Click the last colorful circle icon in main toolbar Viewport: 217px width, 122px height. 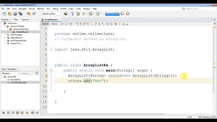[x=128, y=14]
